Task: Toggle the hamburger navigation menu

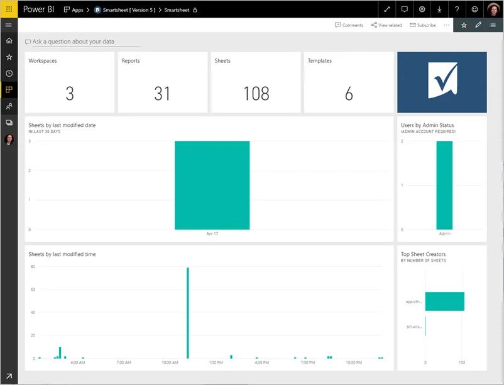Action: [9, 25]
